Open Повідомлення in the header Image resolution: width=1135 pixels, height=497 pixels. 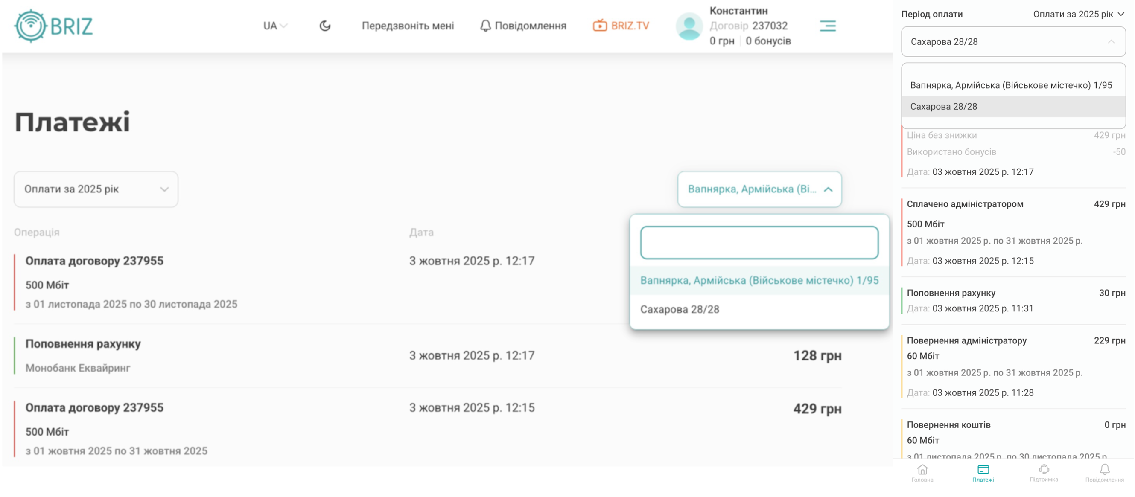point(523,26)
